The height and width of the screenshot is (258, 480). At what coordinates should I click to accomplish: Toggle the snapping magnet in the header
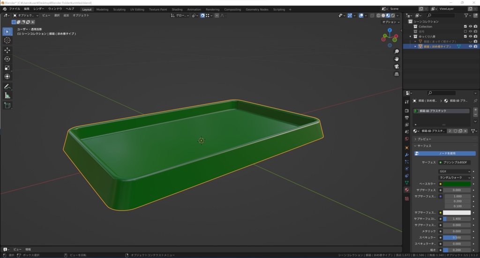(x=202, y=15)
